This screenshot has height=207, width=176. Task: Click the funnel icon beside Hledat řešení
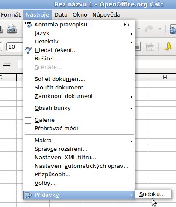[x=28, y=50]
